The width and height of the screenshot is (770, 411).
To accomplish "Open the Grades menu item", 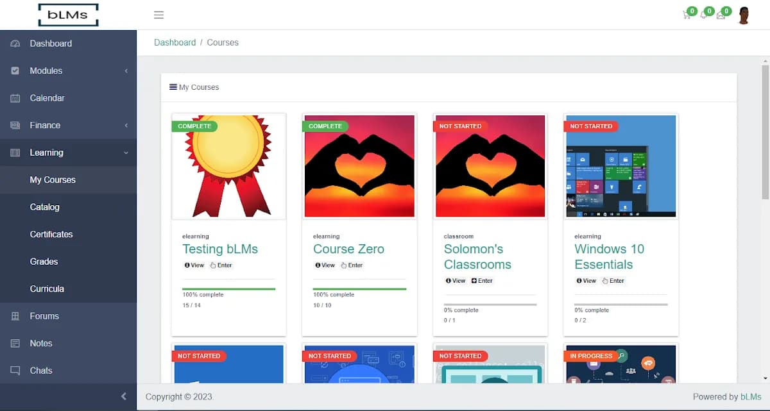I will click(44, 262).
